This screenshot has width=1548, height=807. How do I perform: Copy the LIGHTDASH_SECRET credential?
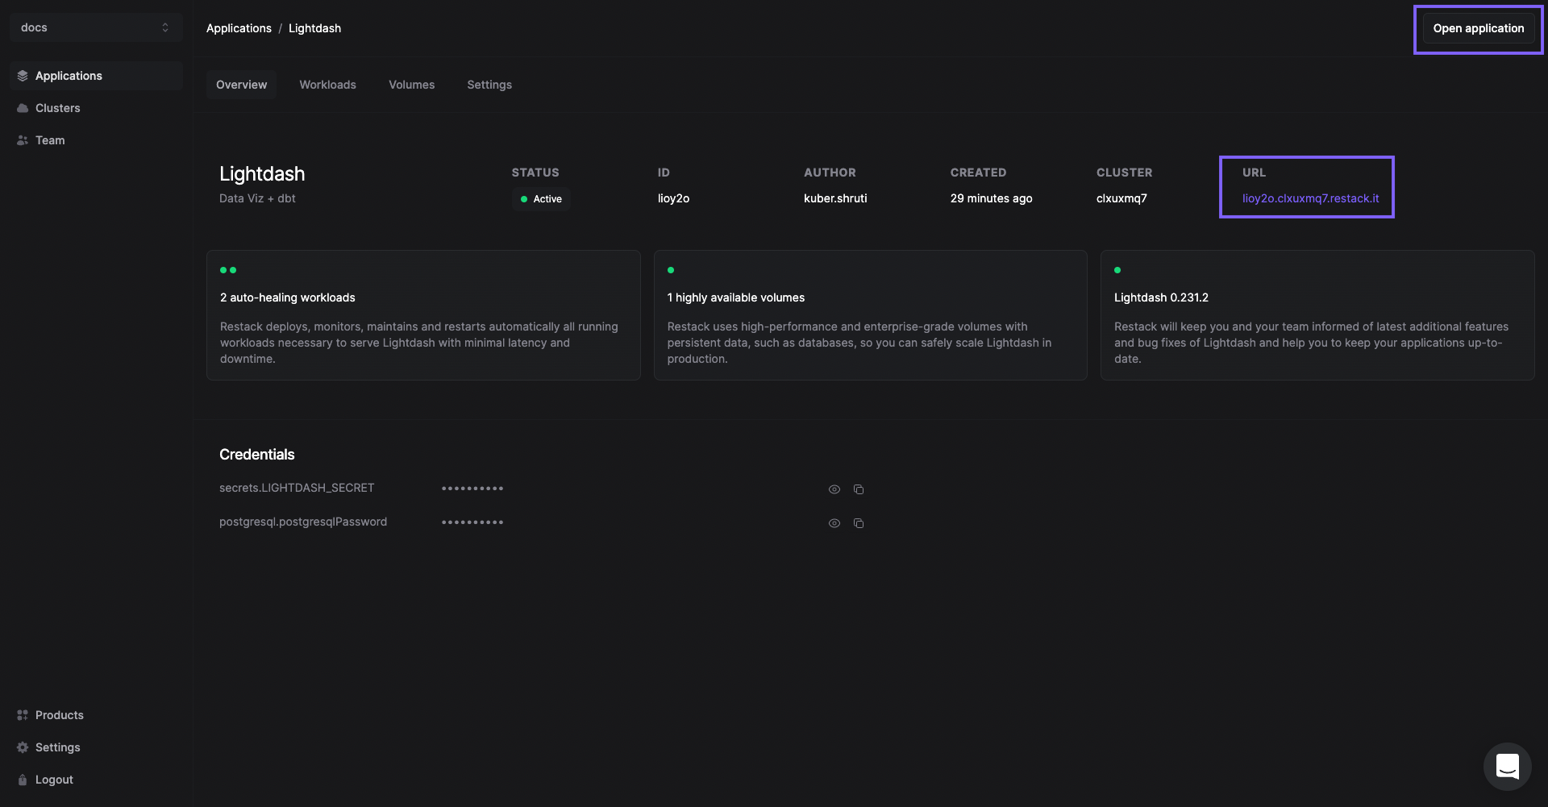click(859, 489)
